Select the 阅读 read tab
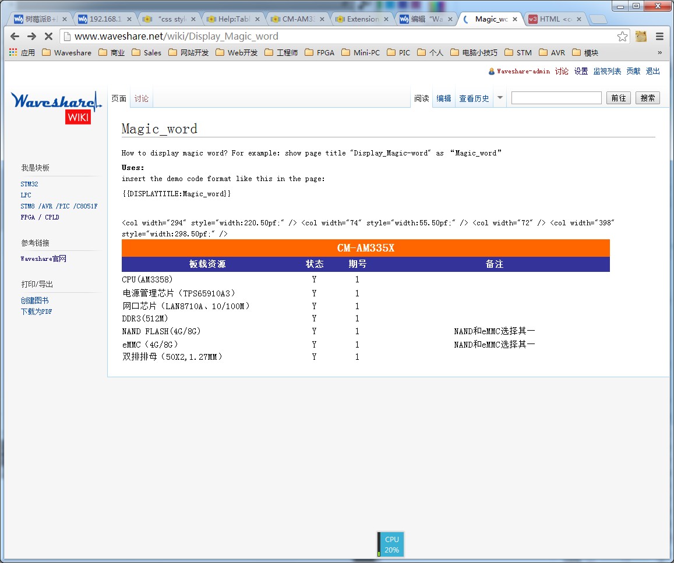 (422, 98)
